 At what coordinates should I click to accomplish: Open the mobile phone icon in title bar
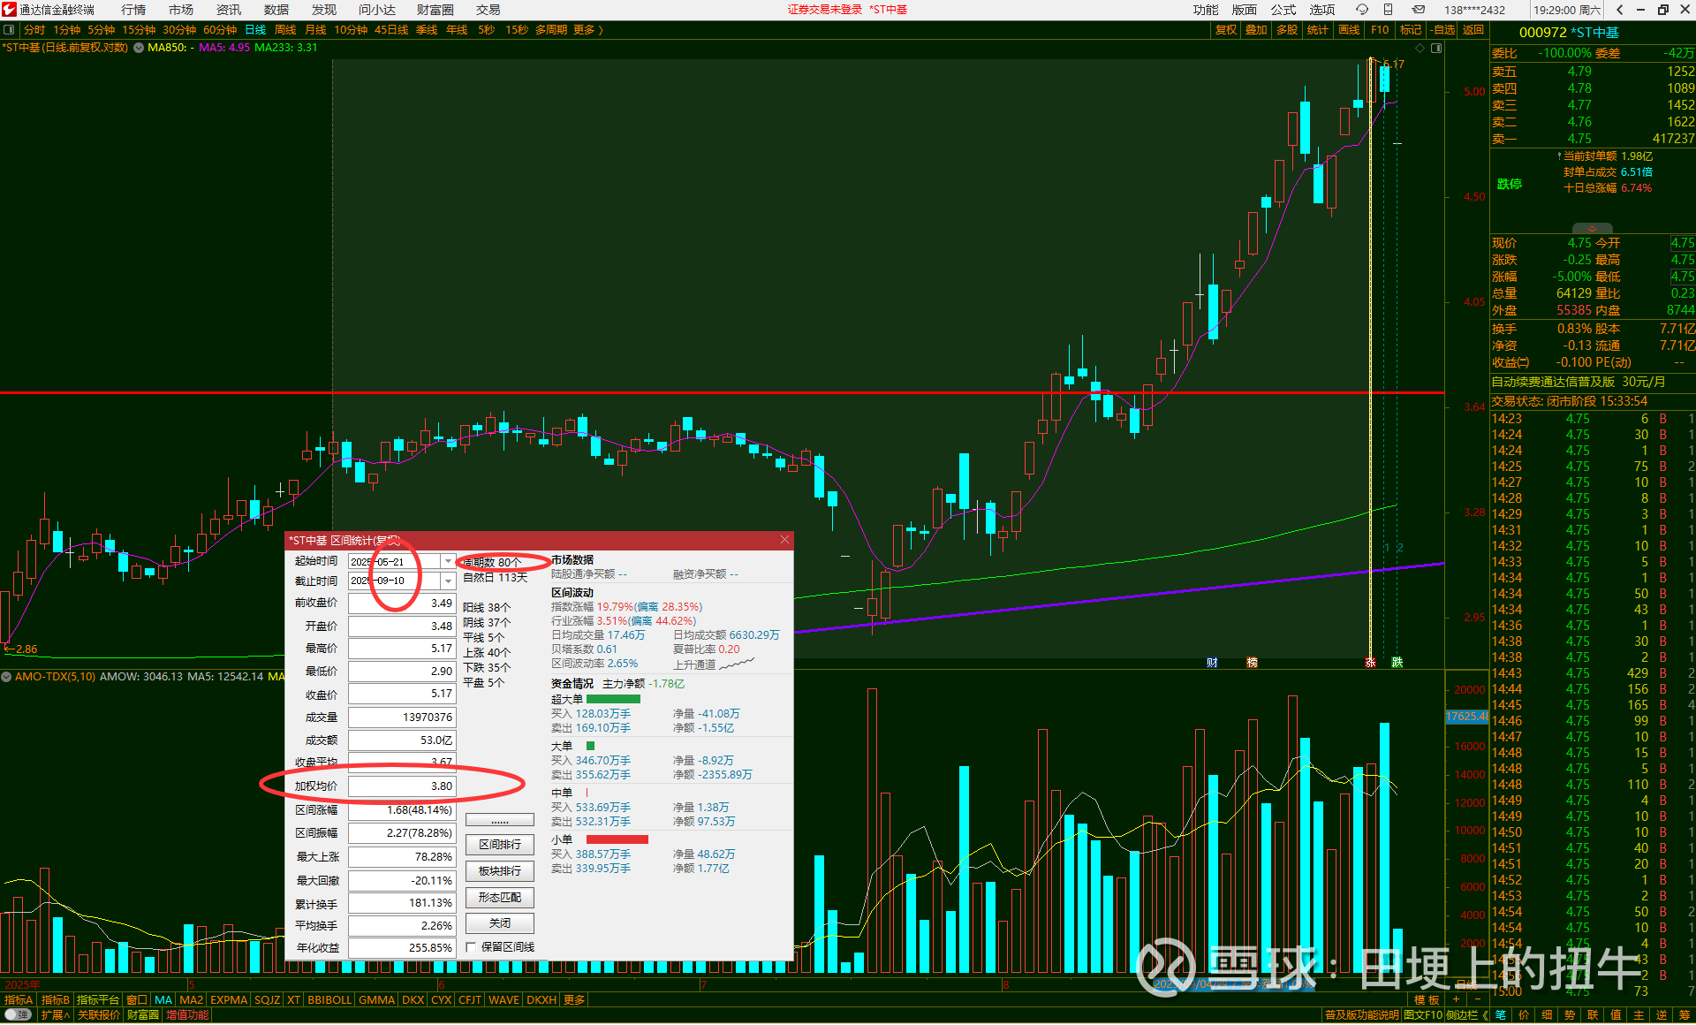(x=1389, y=10)
